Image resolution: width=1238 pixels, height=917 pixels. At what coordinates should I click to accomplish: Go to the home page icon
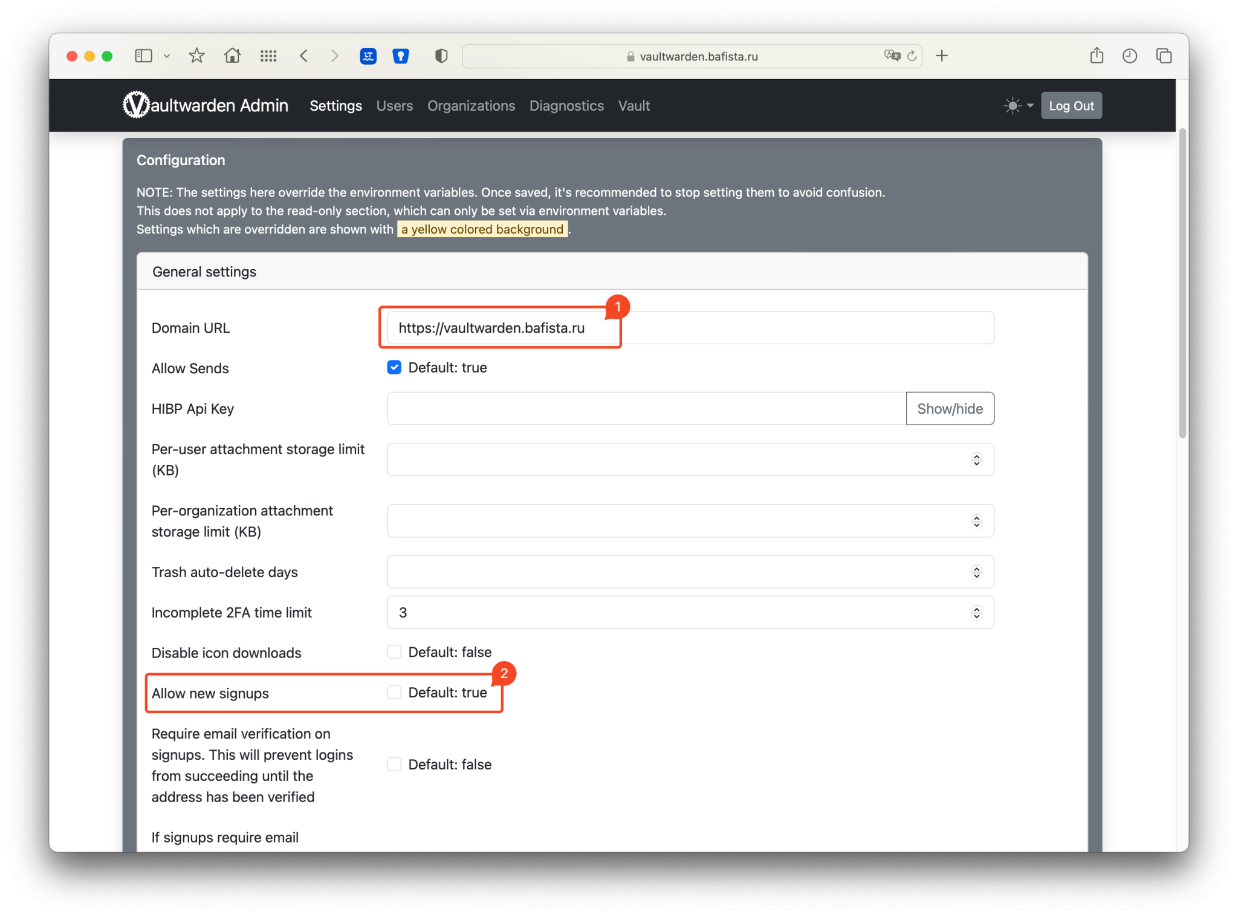tap(232, 56)
